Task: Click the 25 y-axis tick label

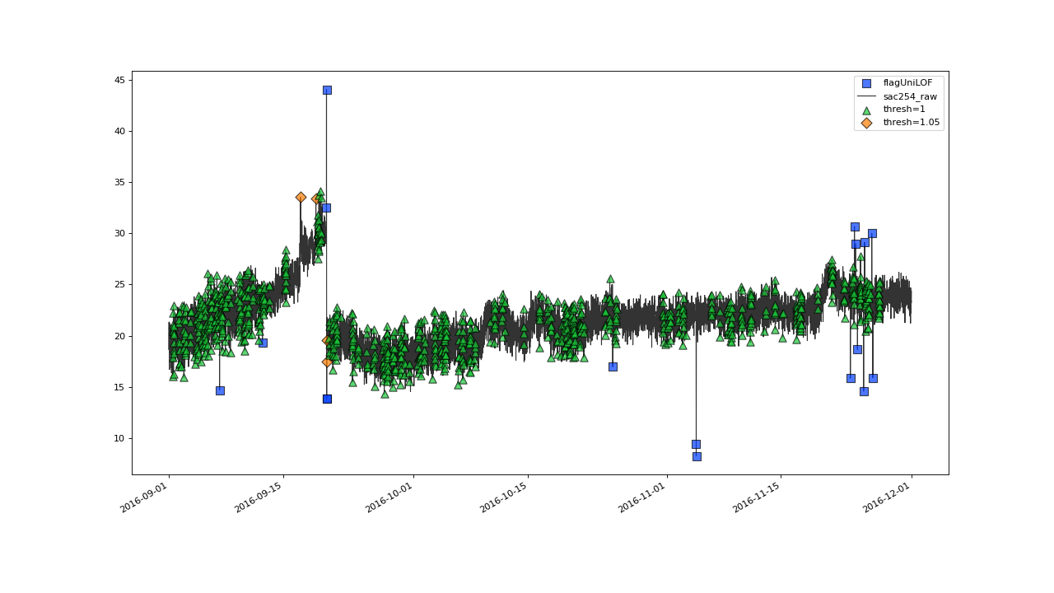Action: tap(119, 285)
